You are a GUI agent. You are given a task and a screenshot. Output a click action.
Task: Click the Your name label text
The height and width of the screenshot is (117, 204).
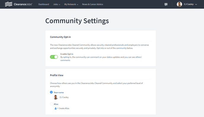coord(59,92)
